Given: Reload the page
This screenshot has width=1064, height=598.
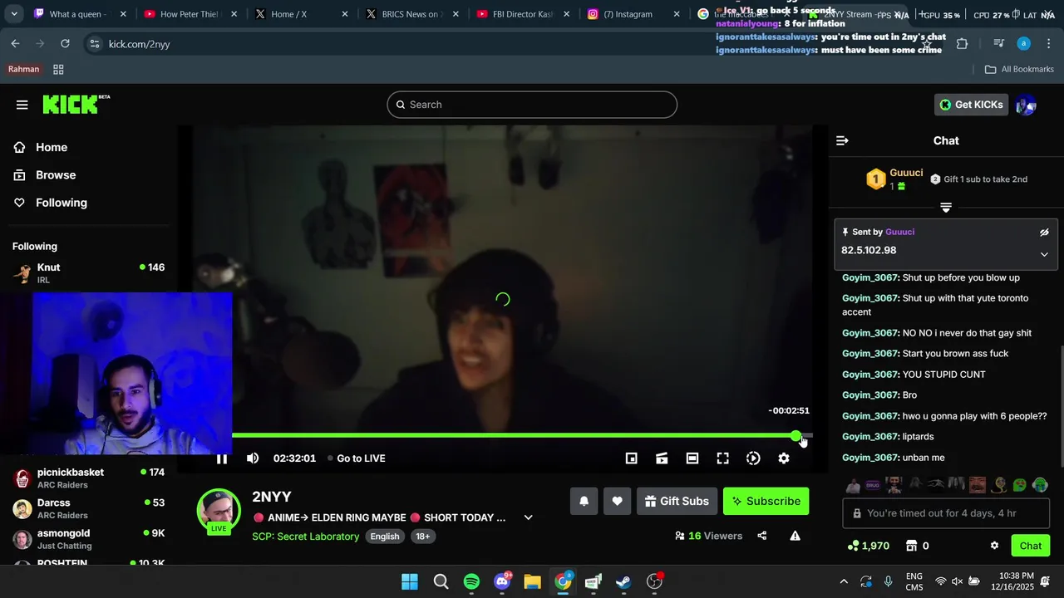Looking at the screenshot, I should [65, 43].
